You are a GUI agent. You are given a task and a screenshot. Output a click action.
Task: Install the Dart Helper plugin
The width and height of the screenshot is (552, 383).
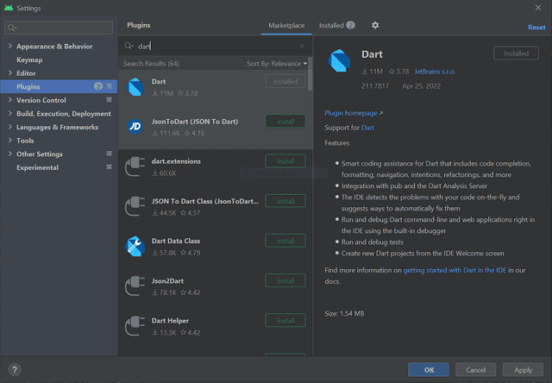pyautogui.click(x=285, y=321)
